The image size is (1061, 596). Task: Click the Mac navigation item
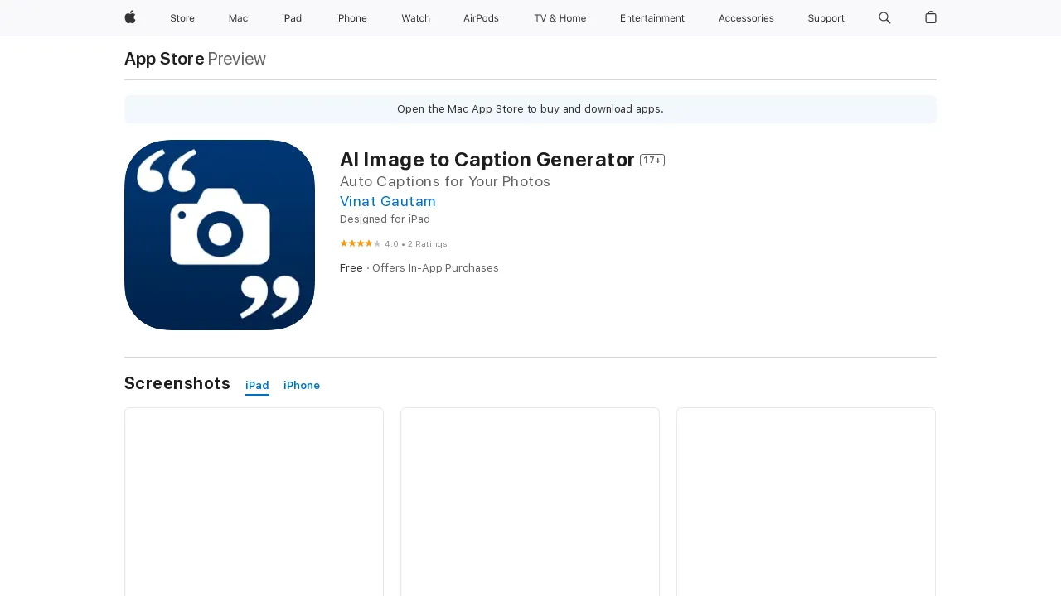coord(238,17)
